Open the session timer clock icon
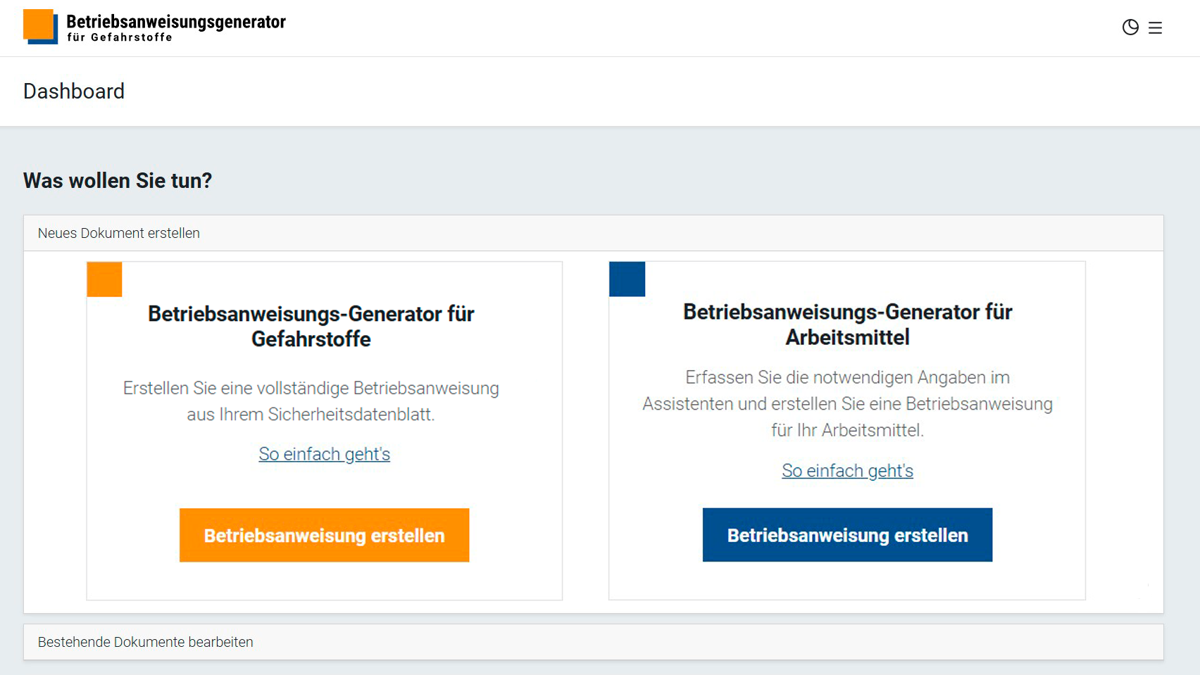Image resolution: width=1200 pixels, height=675 pixels. (1130, 27)
